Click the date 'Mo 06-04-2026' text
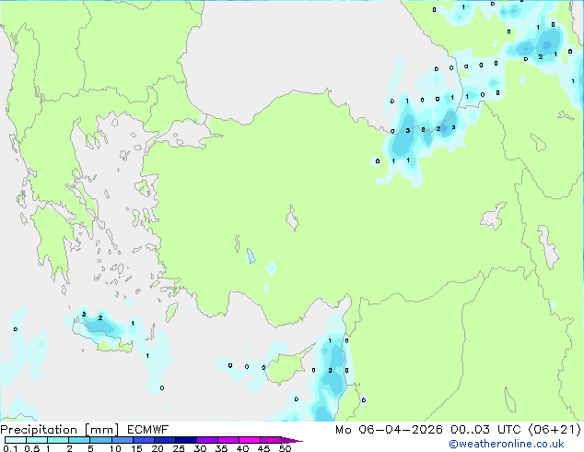Viewport: 584px width, 452px height. click(x=389, y=430)
